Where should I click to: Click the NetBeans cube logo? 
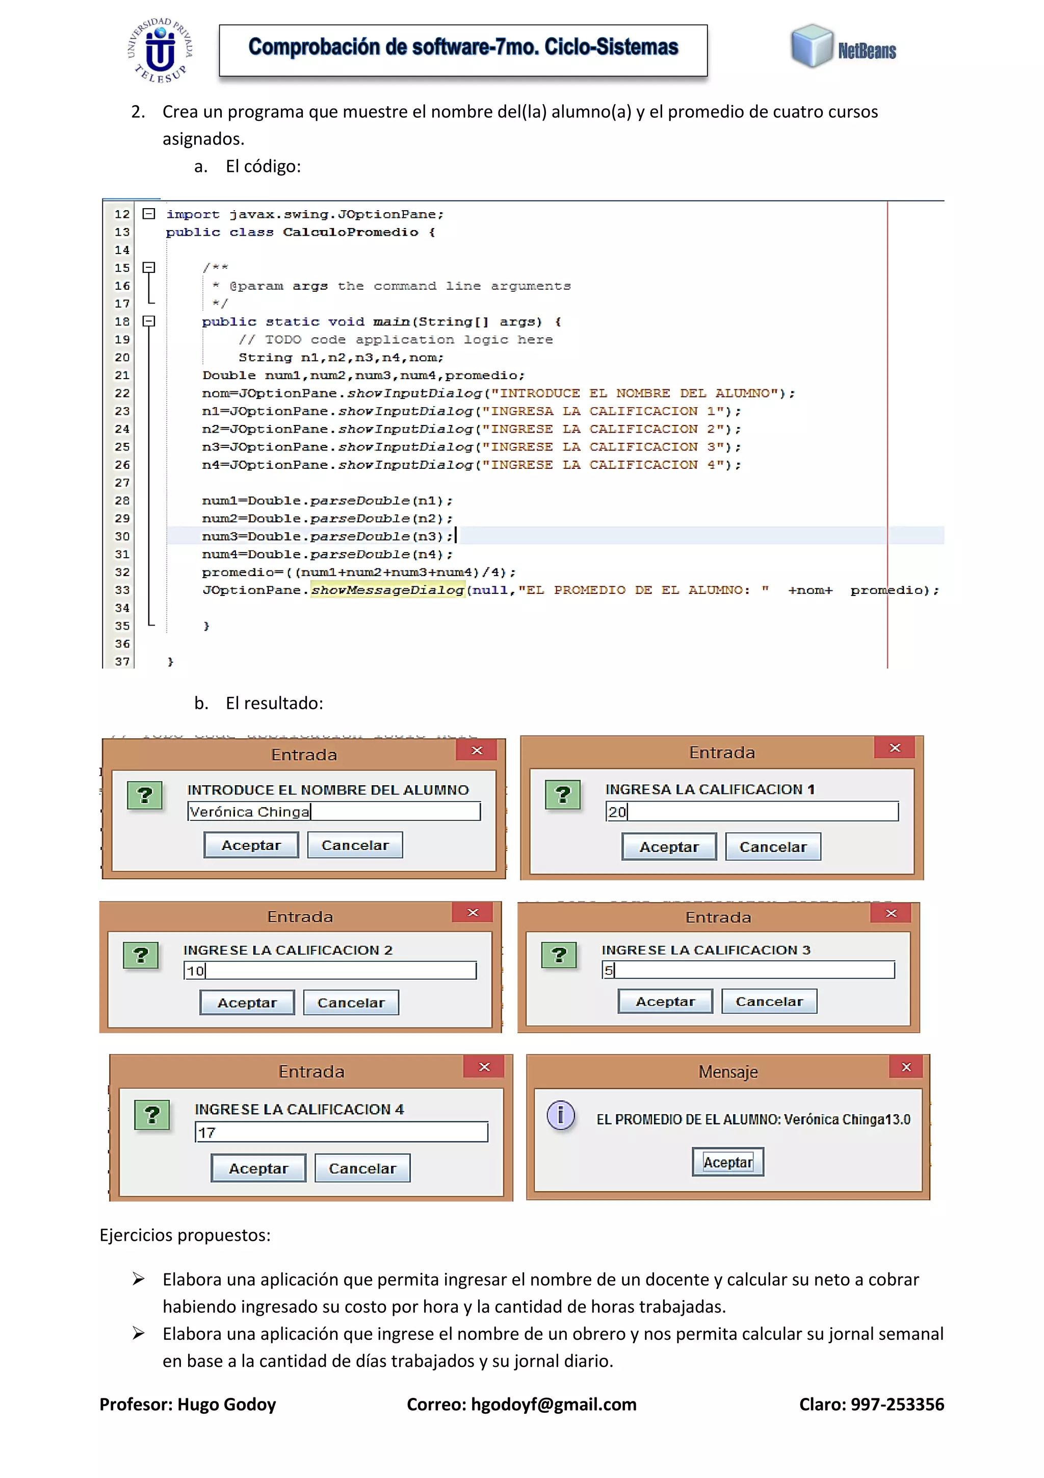tap(812, 46)
